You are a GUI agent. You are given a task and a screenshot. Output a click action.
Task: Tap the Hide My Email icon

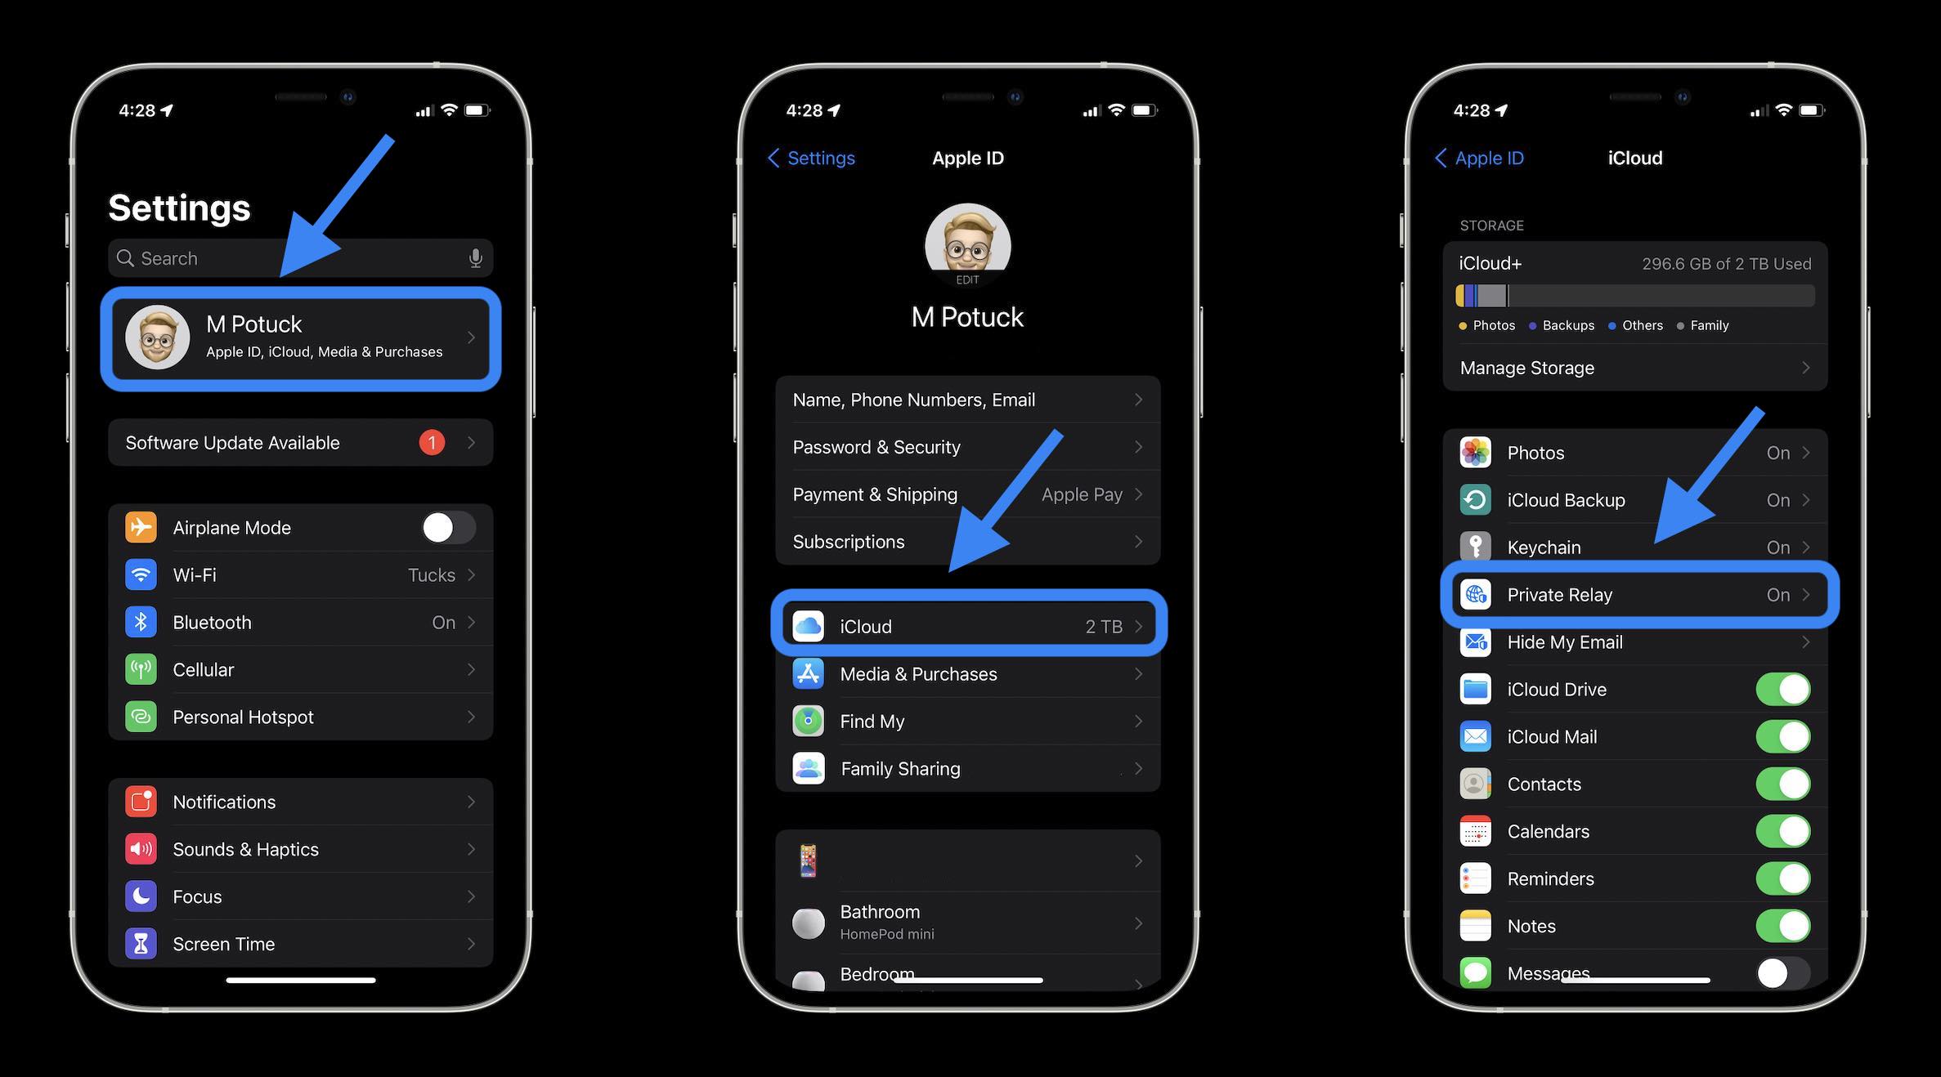(1475, 642)
